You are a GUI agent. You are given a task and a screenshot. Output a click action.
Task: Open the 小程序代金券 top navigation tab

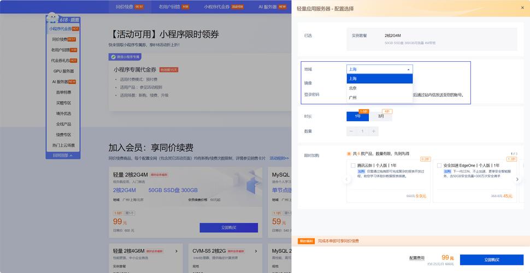click(x=223, y=7)
